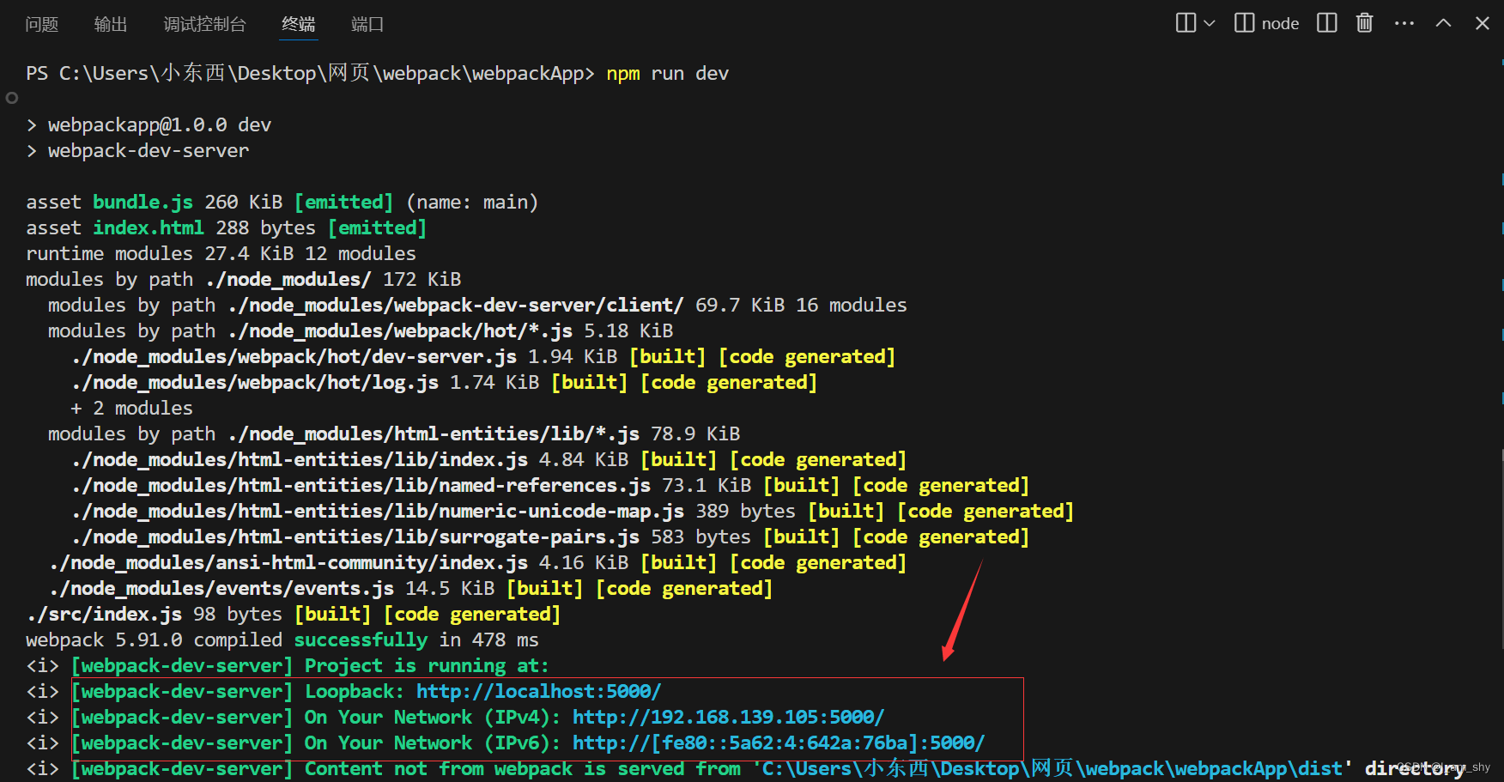Screen dimensions: 1504x782
Task: Click the command decoration circle in the gutter
Action: (12, 98)
